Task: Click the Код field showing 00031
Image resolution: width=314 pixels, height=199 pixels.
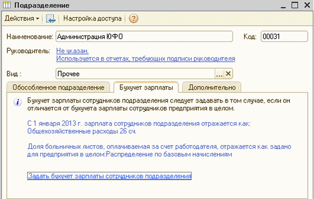Action: 284,37
